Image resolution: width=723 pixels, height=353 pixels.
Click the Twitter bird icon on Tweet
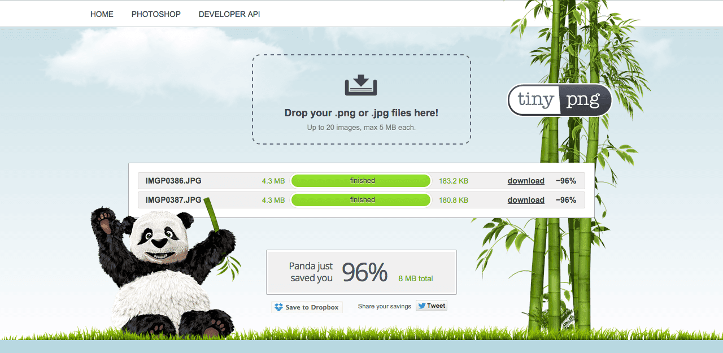point(421,306)
